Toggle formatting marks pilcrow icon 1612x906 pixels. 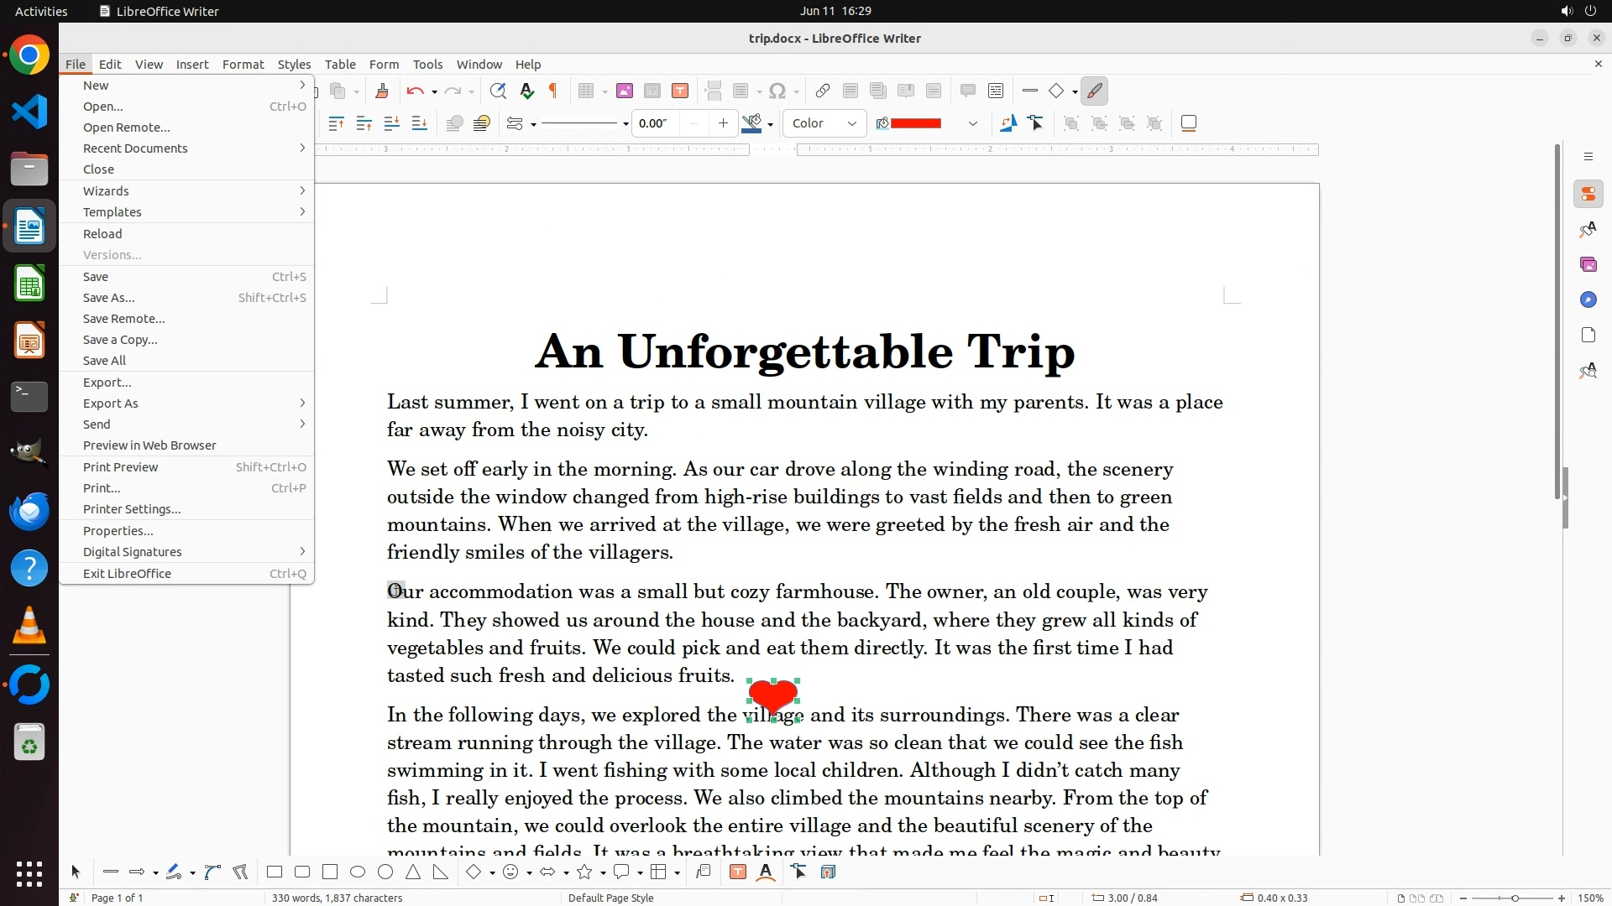pos(553,91)
